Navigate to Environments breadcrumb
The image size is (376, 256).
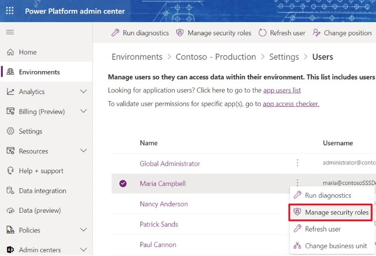point(137,57)
